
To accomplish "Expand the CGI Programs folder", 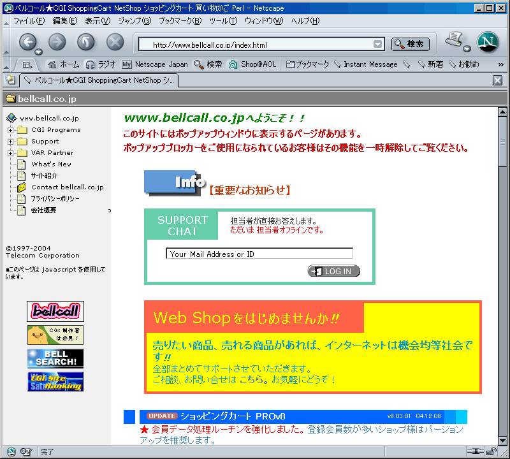I will 10,130.
